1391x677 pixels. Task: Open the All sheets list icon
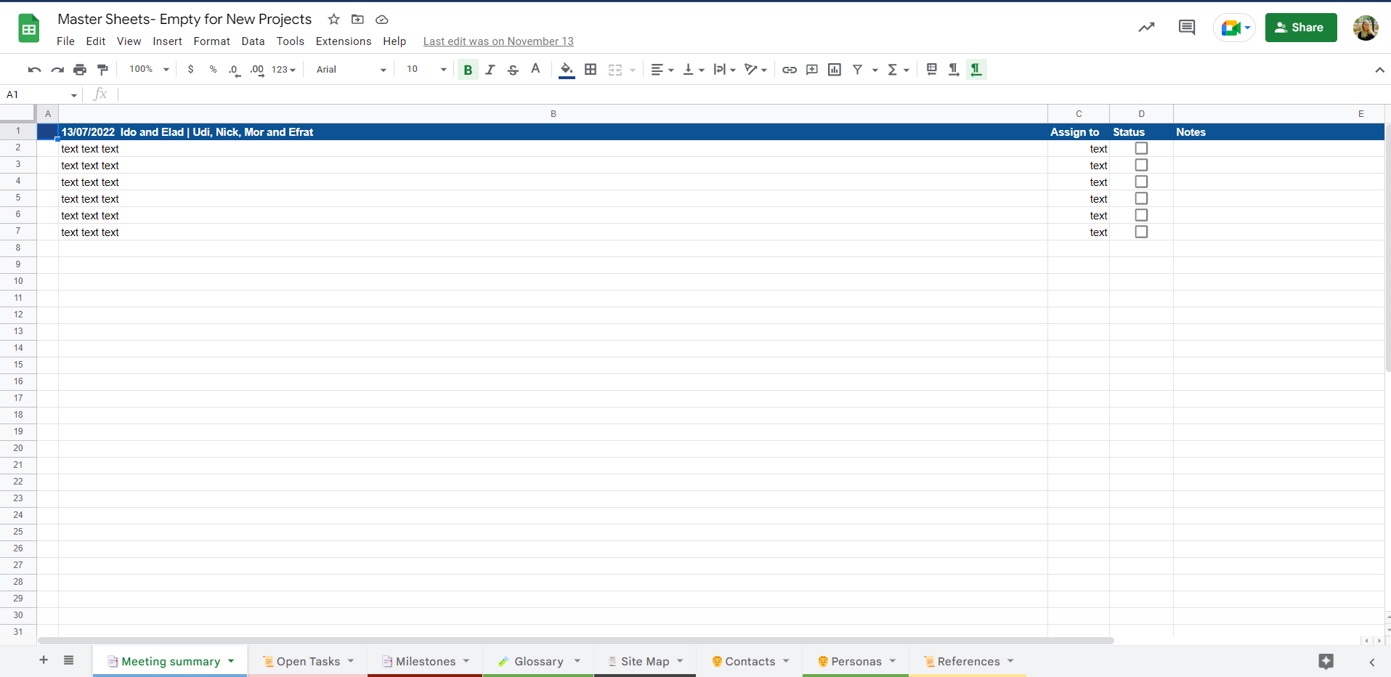68,660
